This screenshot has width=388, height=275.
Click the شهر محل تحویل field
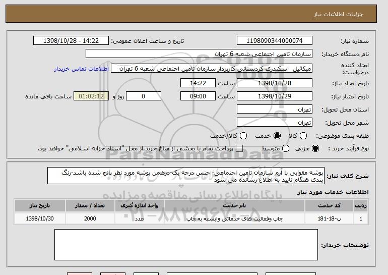(275, 123)
